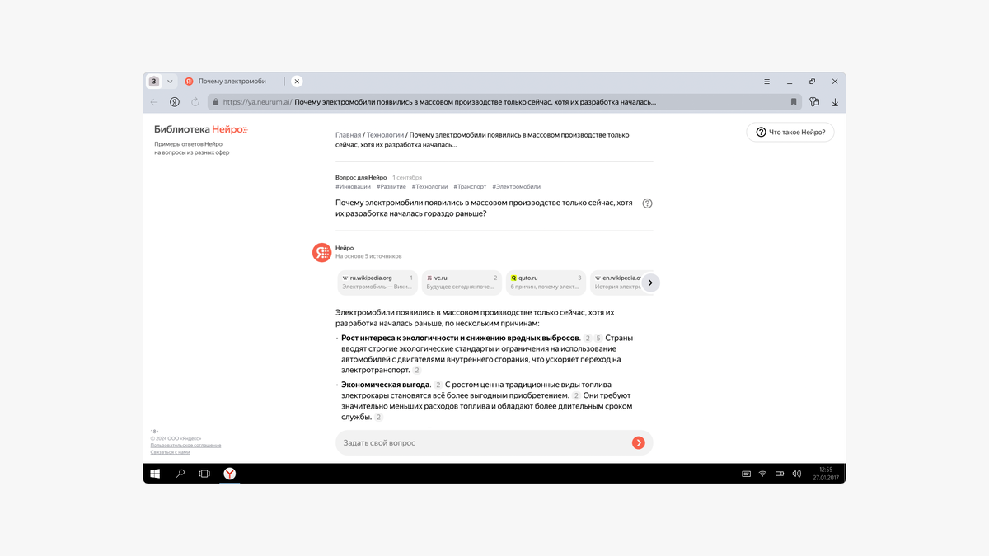The width and height of the screenshot is (989, 556).
Task: Open the Yandex account icon in toolbar
Action: click(175, 102)
